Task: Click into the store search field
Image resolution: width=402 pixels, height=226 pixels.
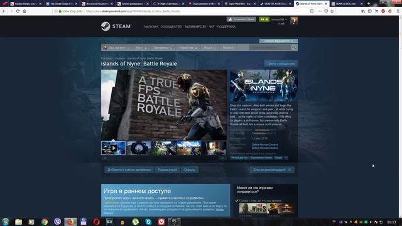Action: pyautogui.click(x=270, y=48)
